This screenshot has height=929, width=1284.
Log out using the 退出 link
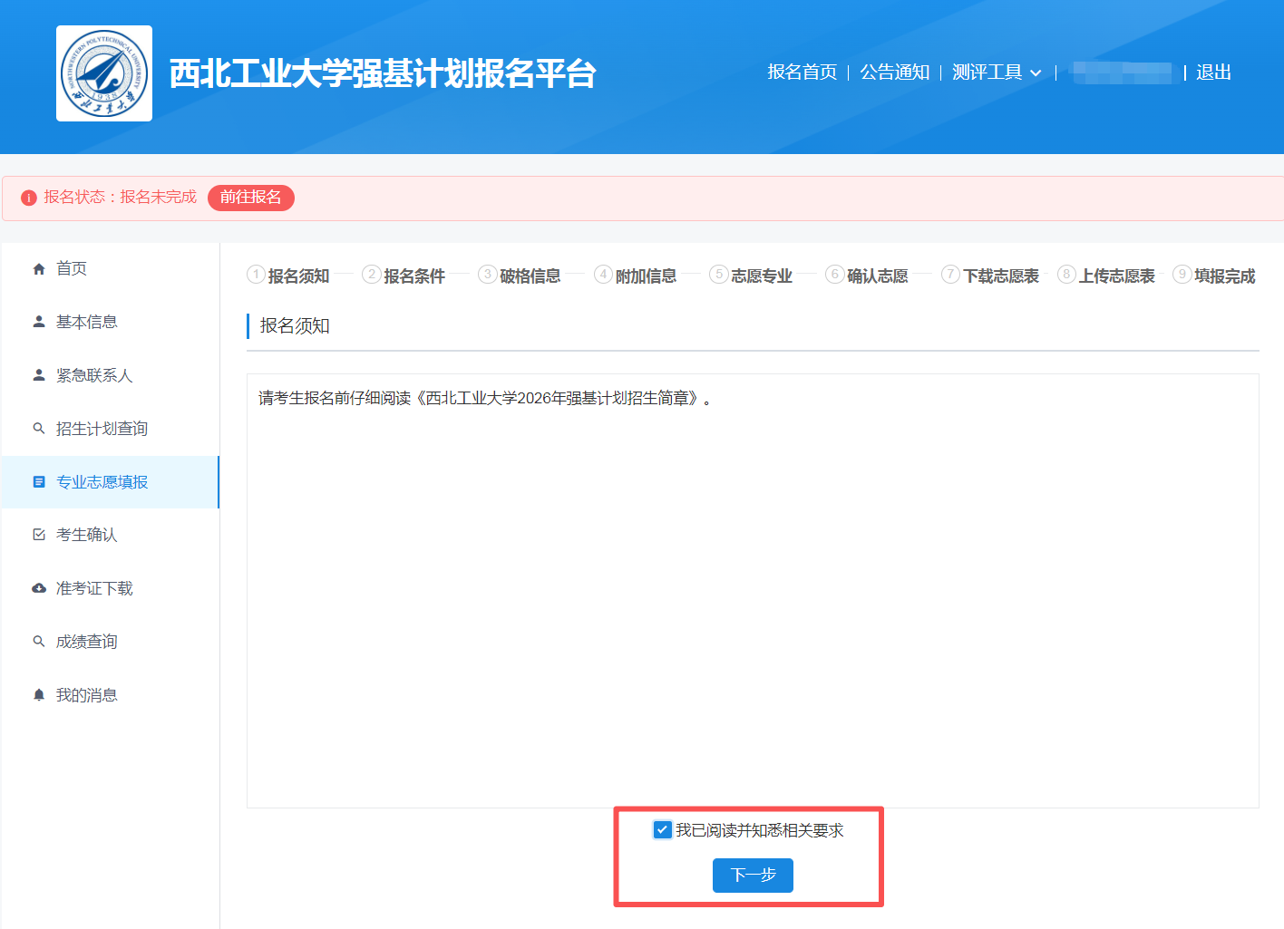(1212, 73)
